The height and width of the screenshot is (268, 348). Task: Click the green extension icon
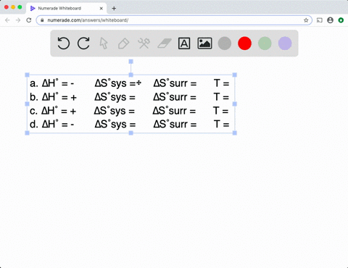(341, 20)
